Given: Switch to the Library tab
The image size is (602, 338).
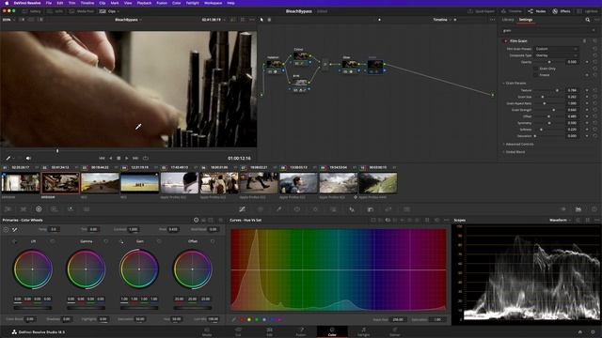Looking at the screenshot, I should click(x=508, y=20).
